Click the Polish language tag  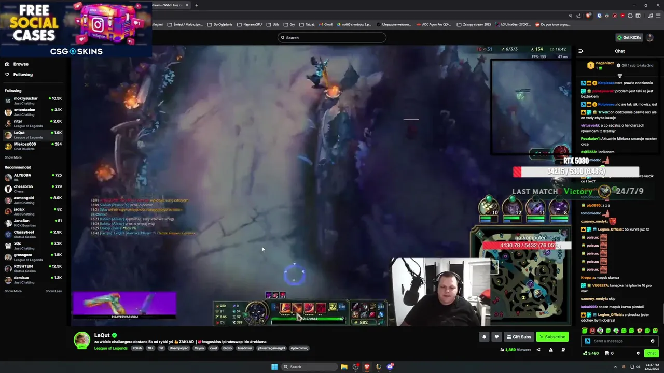pyautogui.click(x=137, y=348)
